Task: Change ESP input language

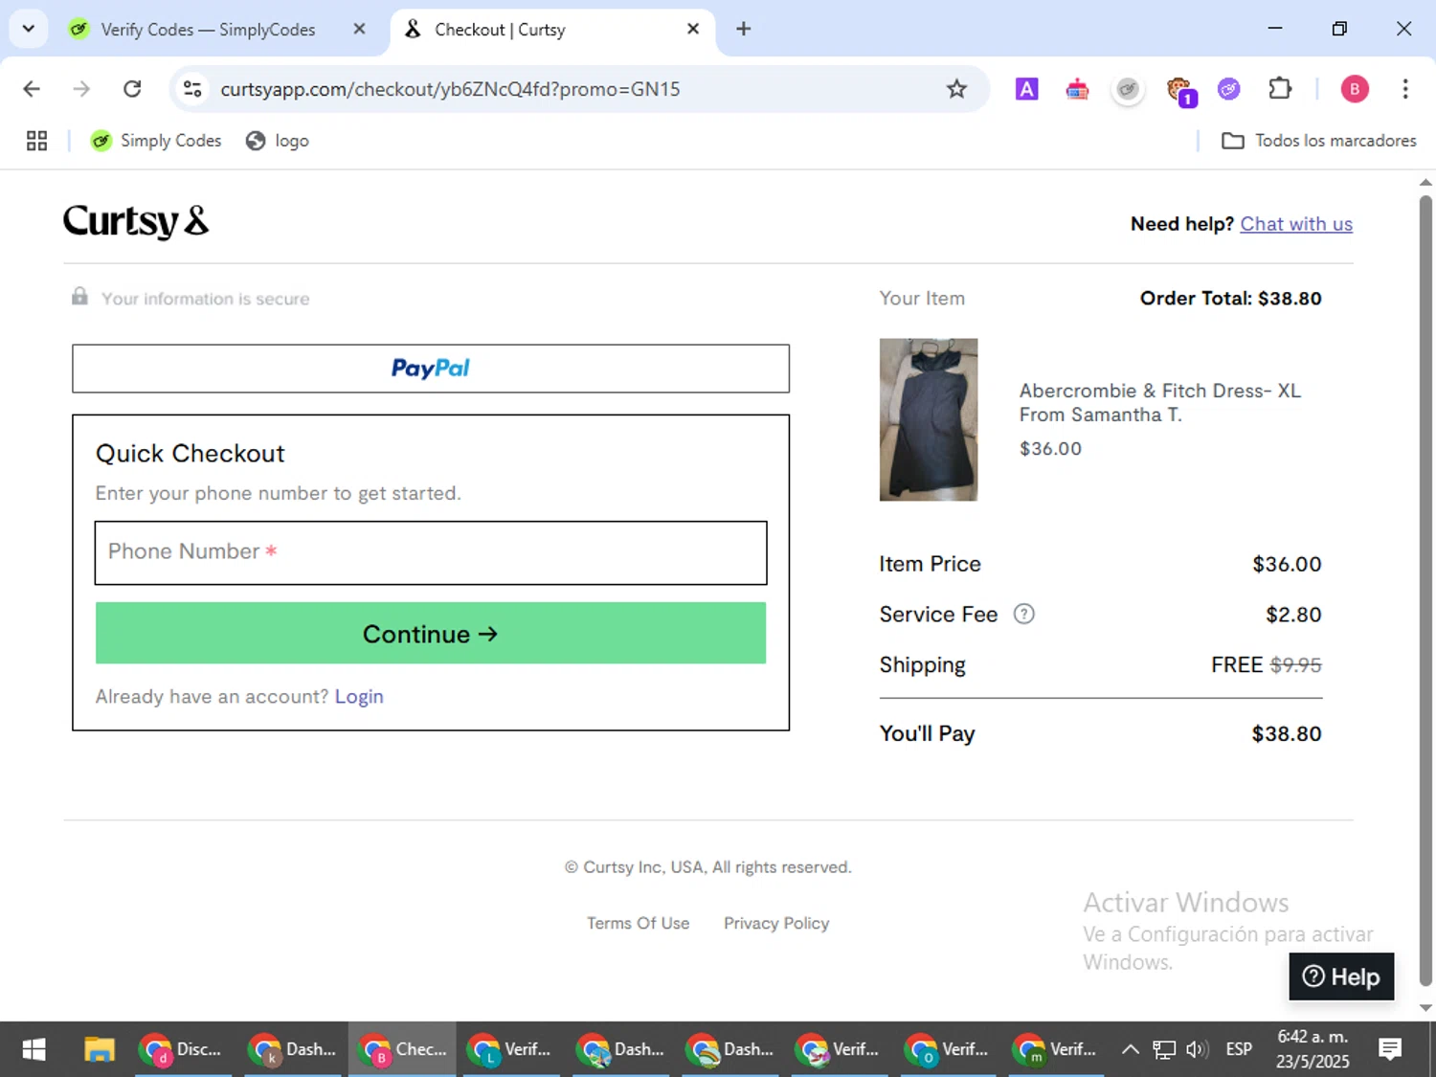Action: click(1239, 1049)
